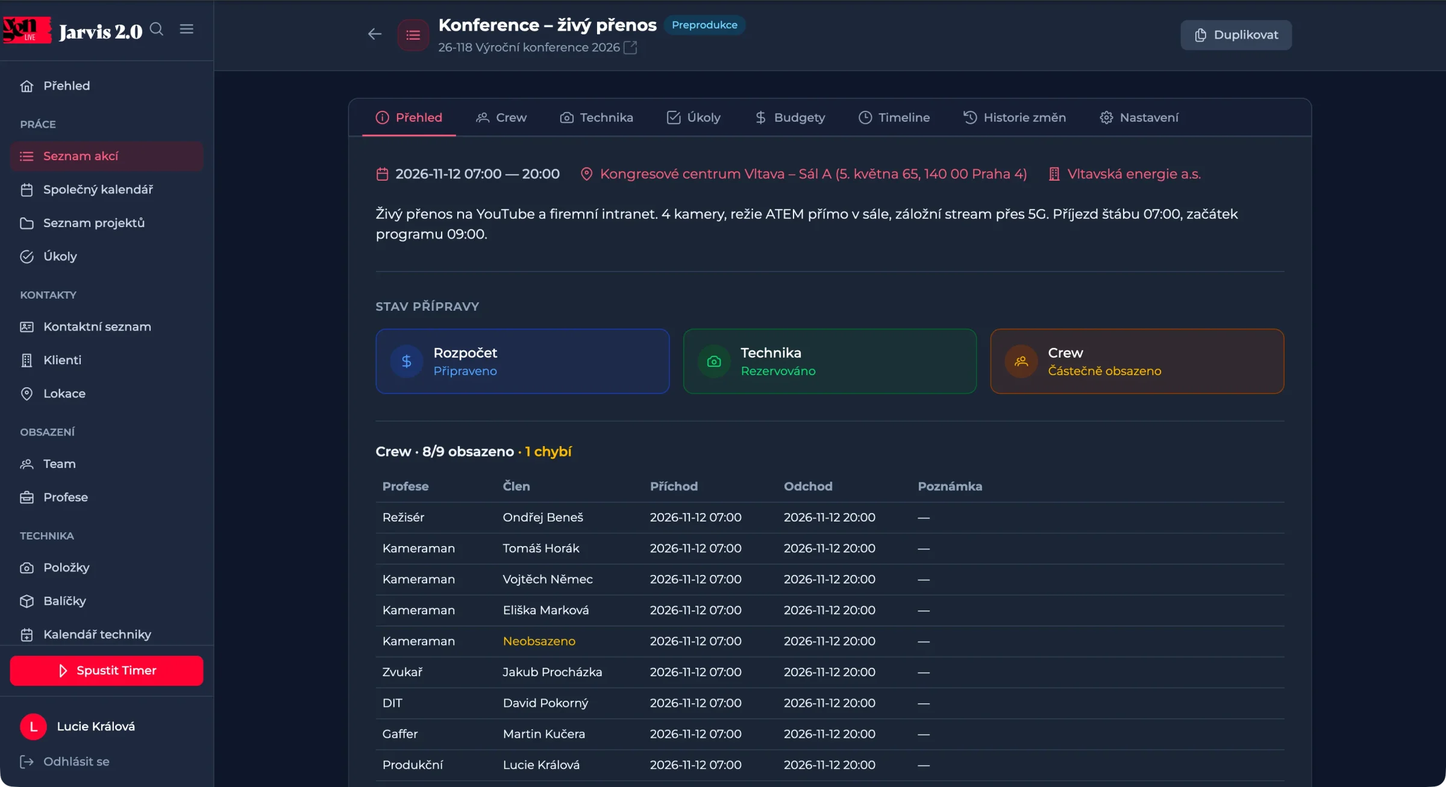Image resolution: width=1446 pixels, height=787 pixels.
Task: Click the location pin icon before Kongresové centrum
Action: point(586,174)
